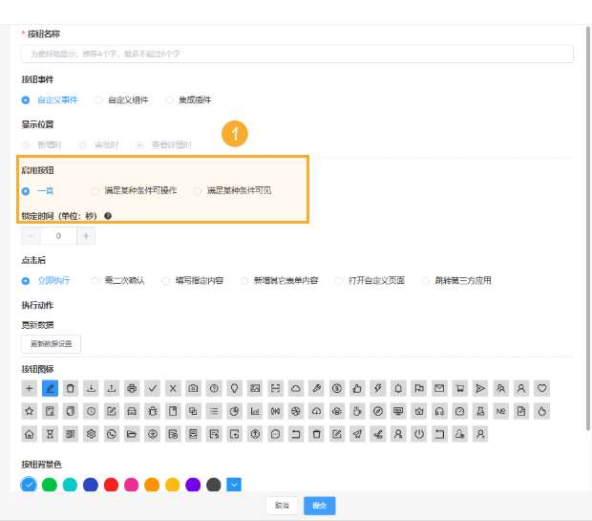Choose the clock icon
Image resolution: width=592 pixels, height=521 pixels.
91,411
